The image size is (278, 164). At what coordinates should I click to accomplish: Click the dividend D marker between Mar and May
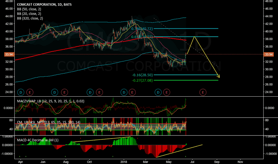[x=158, y=92]
